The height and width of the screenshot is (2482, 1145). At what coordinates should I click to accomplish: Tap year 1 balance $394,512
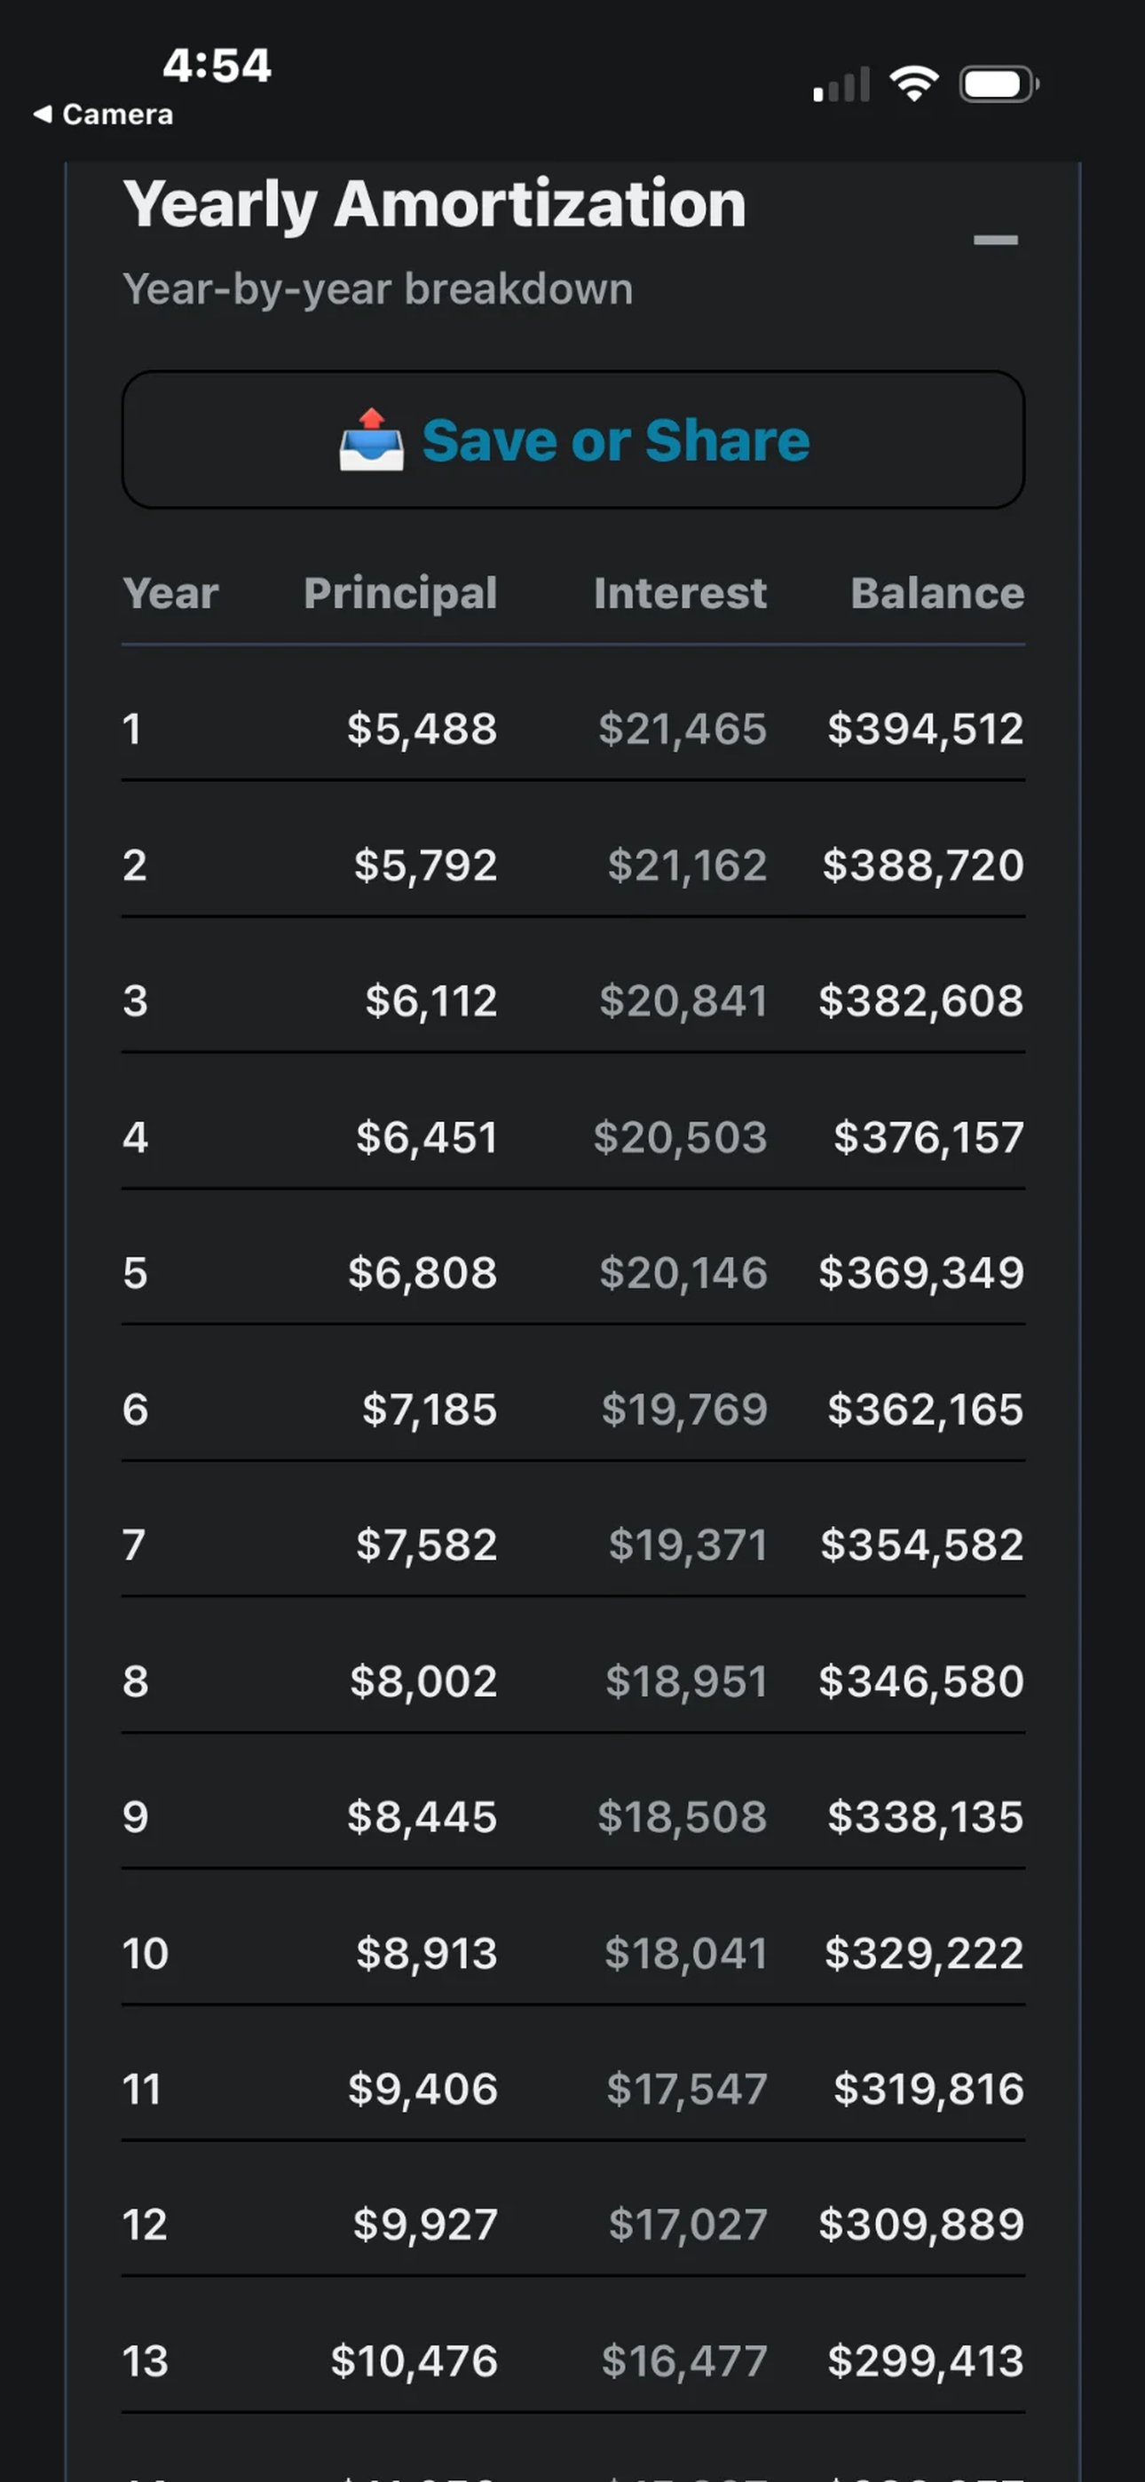925,729
